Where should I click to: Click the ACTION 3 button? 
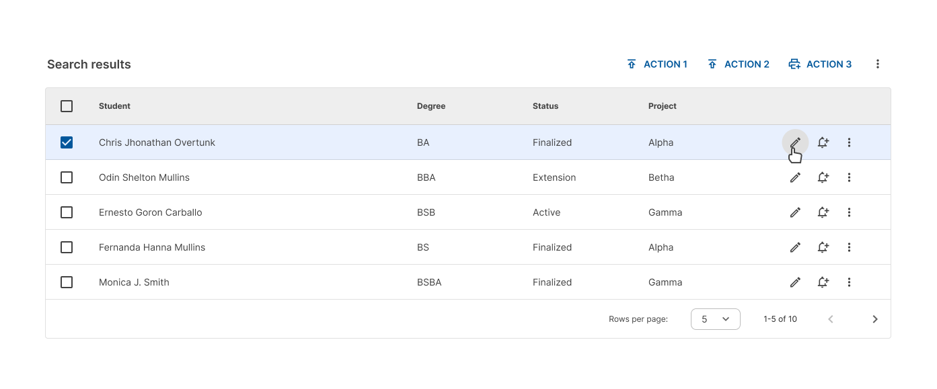click(x=821, y=64)
